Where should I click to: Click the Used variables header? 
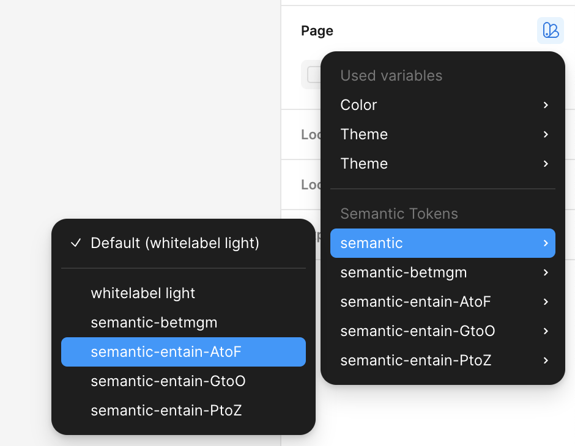coord(391,76)
